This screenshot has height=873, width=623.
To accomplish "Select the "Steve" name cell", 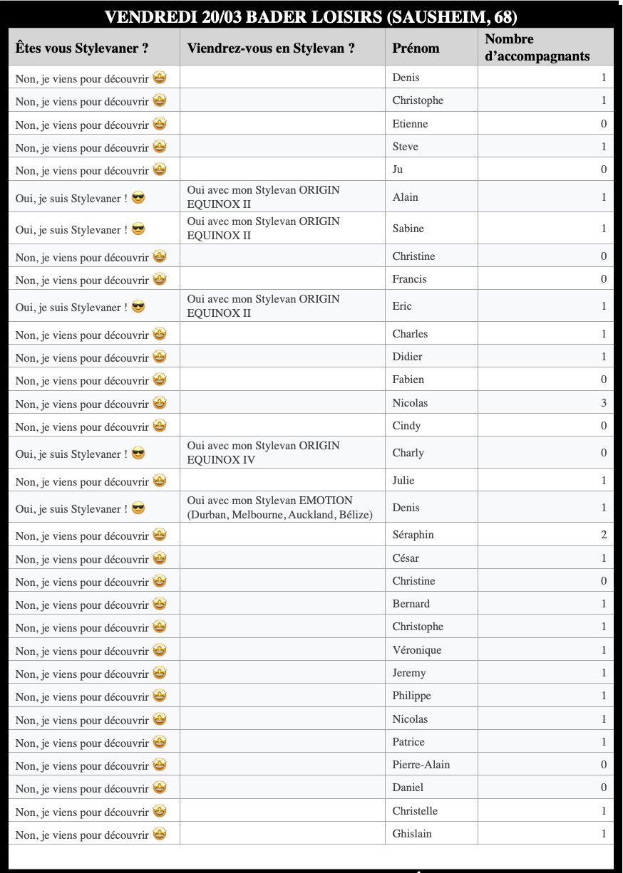I will [x=406, y=147].
